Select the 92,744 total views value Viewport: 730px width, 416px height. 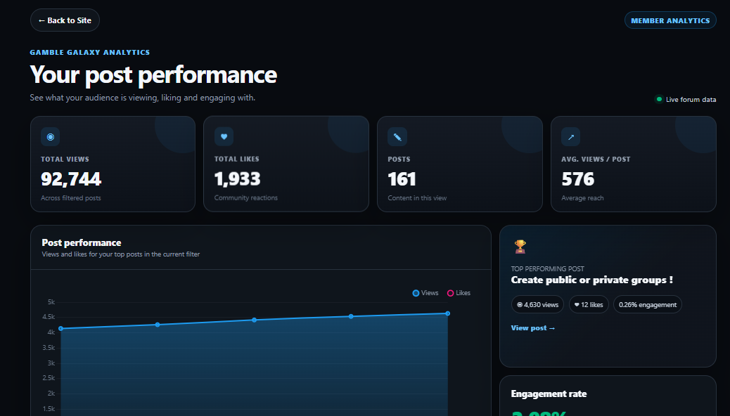click(x=71, y=179)
